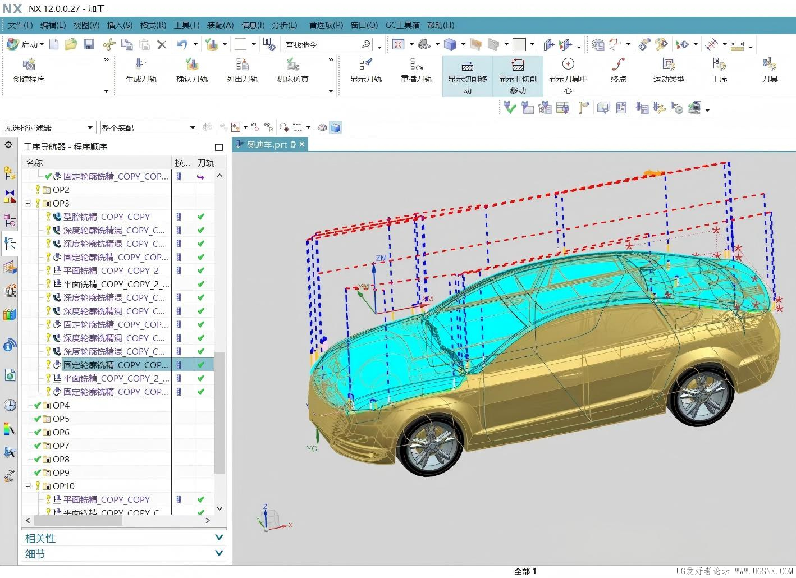Image resolution: width=796 pixels, height=578 pixels.
Task: Click the 查找命令 search field
Action: pyautogui.click(x=323, y=44)
